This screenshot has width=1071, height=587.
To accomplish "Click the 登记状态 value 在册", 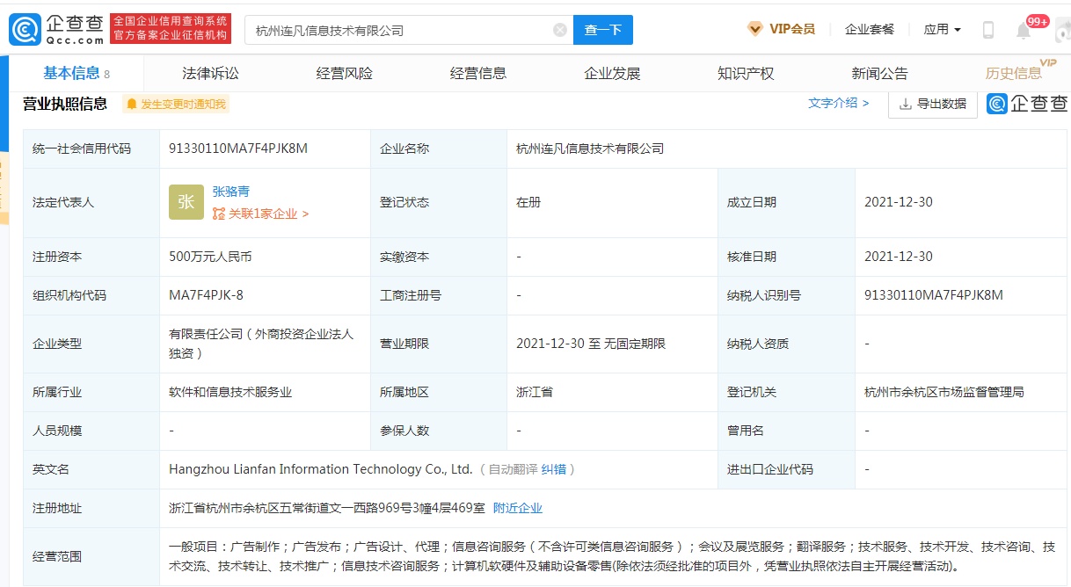I will [x=528, y=202].
